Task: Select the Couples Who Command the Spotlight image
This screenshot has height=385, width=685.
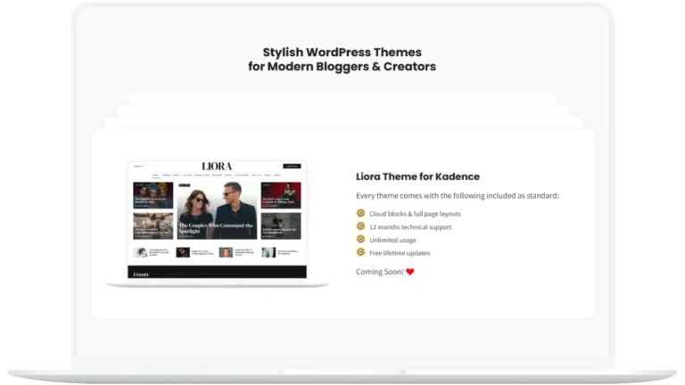Action: pyautogui.click(x=217, y=210)
